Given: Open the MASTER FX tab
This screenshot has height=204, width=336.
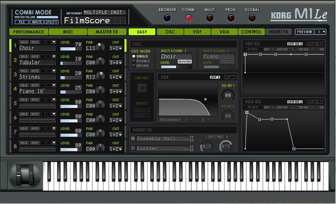Looking at the screenshot, I should (107, 32).
